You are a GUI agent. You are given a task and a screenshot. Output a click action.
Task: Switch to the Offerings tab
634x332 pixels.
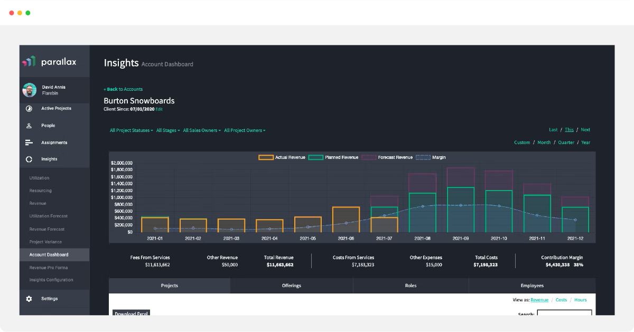(291, 285)
